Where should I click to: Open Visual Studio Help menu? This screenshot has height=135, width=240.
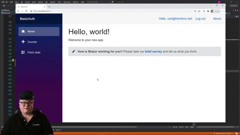pos(82,2)
